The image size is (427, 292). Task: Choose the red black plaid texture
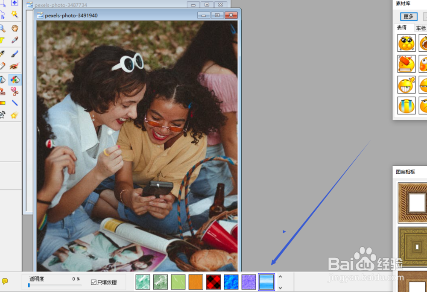[x=213, y=282]
